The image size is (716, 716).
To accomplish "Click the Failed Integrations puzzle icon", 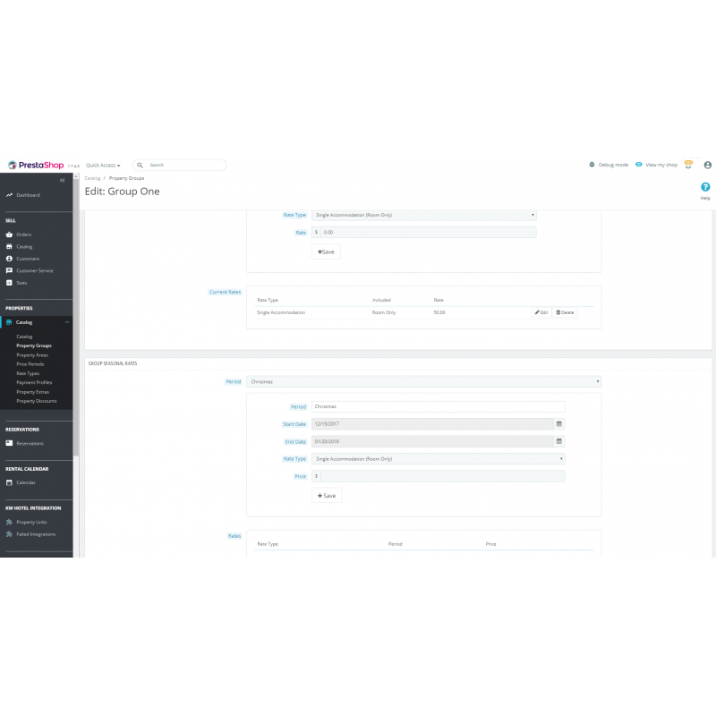I will [x=9, y=534].
